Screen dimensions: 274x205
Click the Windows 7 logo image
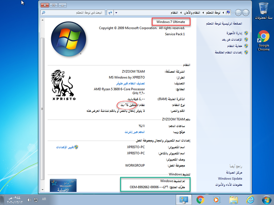(68, 39)
